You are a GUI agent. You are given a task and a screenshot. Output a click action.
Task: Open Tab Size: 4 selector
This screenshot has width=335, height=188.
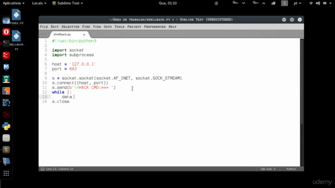pos(268,169)
